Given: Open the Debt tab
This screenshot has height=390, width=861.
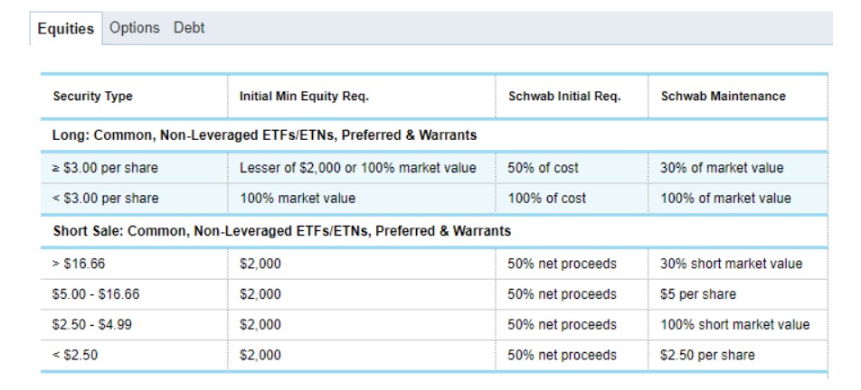Looking at the screenshot, I should coord(190,28).
